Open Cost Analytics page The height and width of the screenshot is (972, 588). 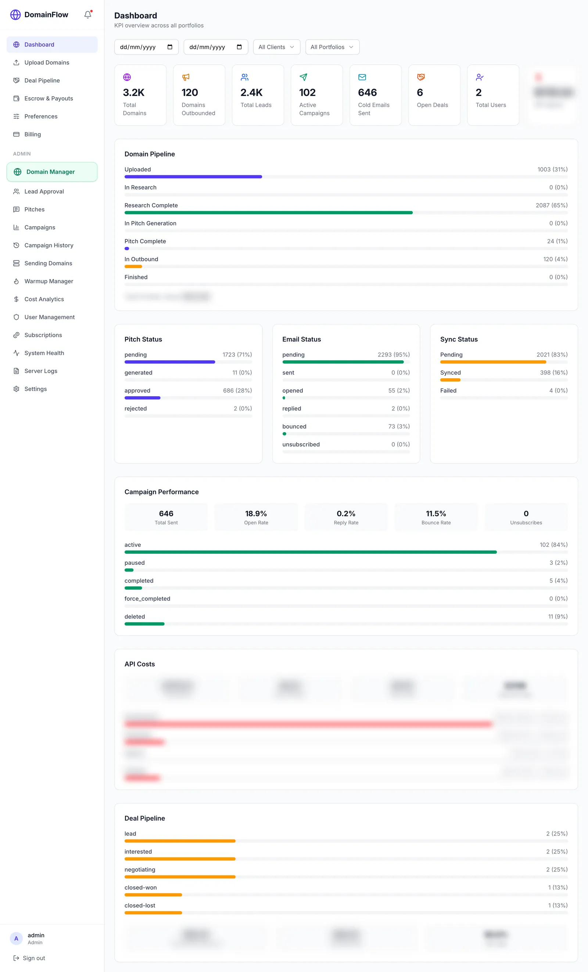point(52,299)
